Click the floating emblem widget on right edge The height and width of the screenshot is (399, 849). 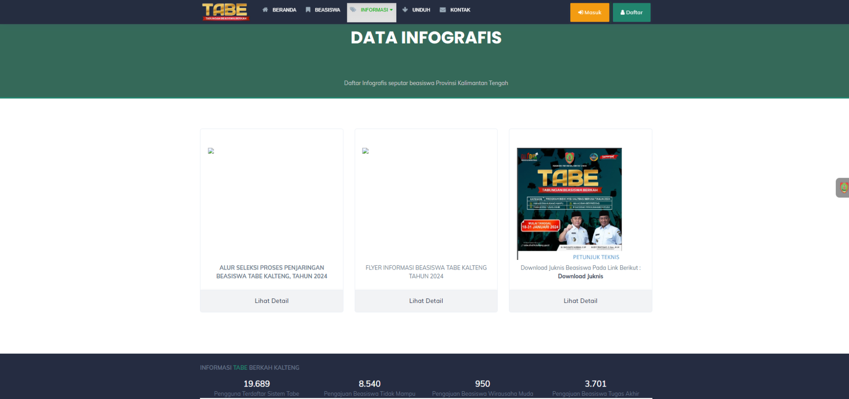[x=843, y=188]
